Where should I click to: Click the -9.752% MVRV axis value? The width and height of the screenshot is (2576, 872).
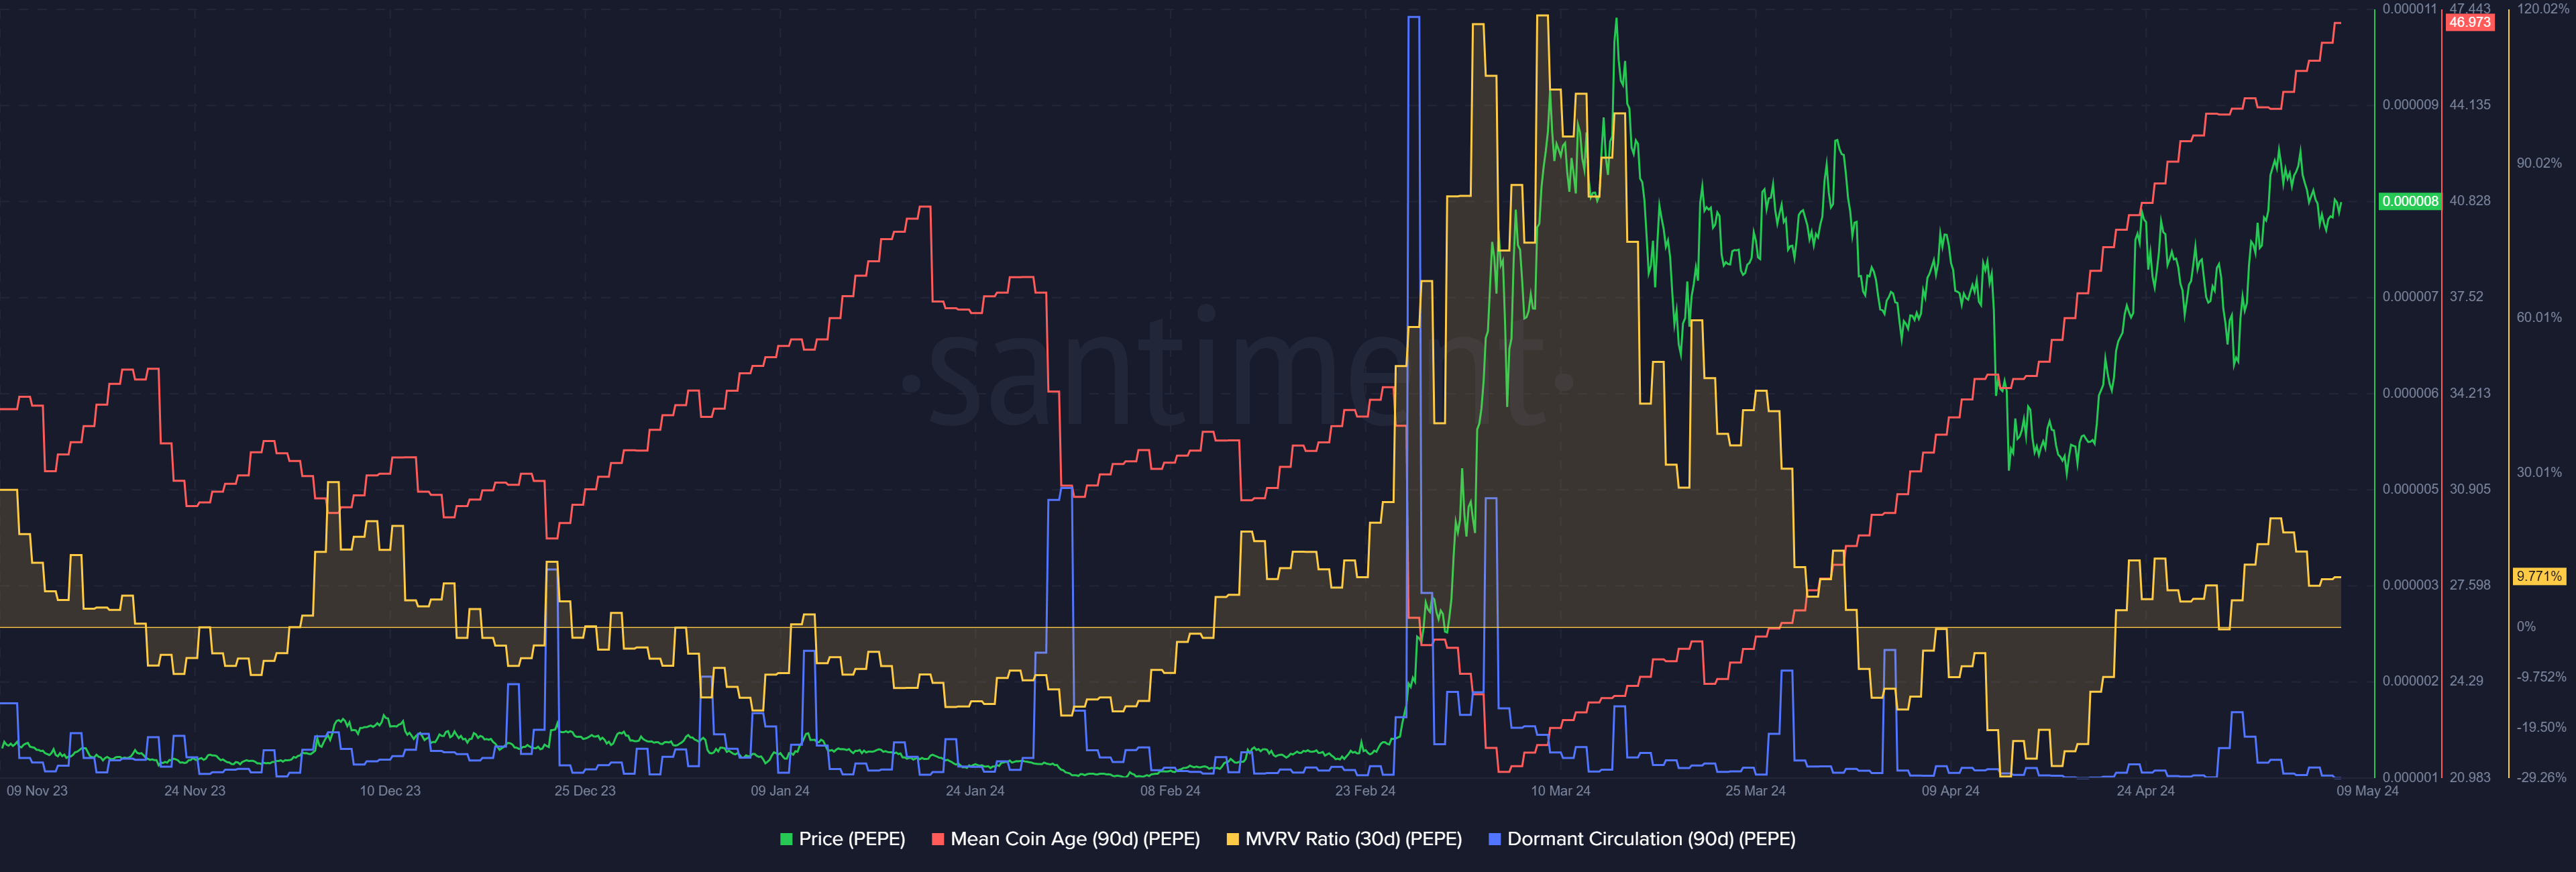coord(2542,677)
